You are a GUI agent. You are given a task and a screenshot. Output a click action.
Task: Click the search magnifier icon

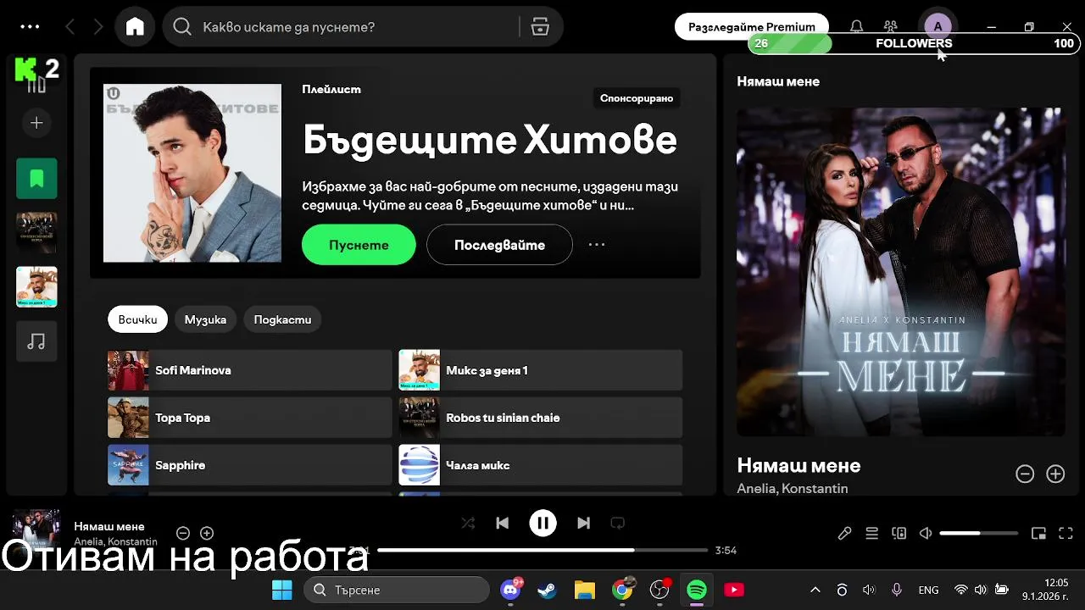181,27
